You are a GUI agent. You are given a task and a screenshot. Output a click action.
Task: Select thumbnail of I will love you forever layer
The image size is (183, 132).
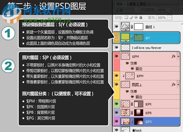(126, 48)
